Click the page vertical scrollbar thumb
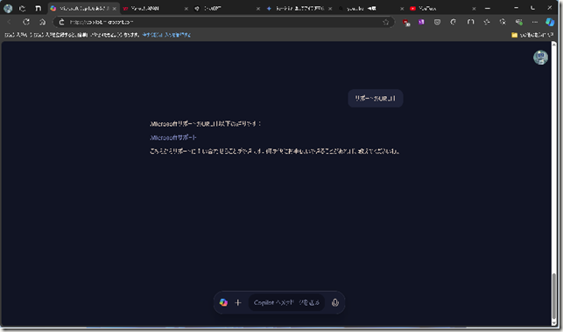This screenshot has width=563, height=332. click(554, 296)
